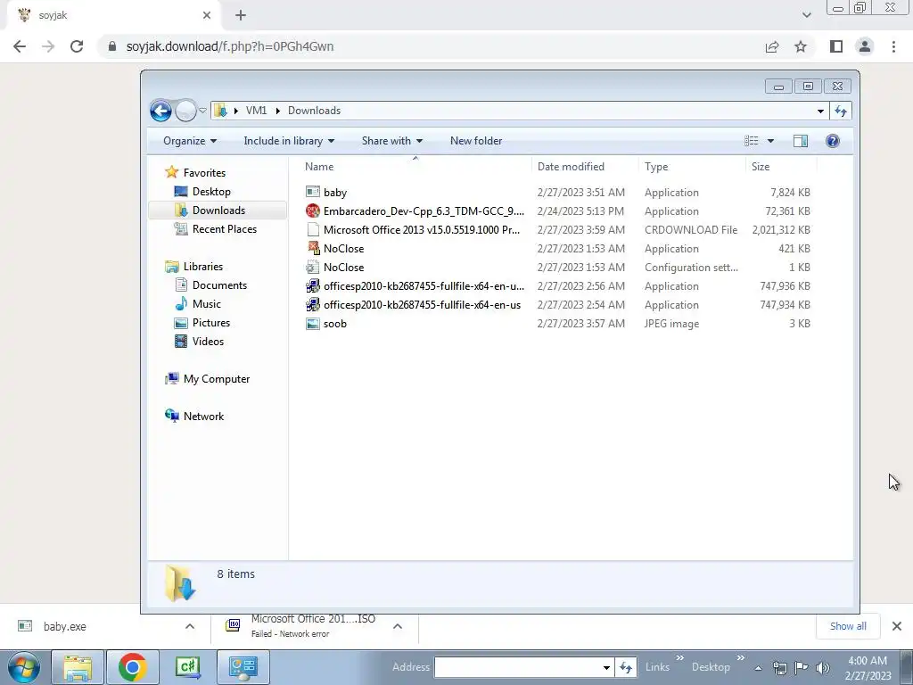This screenshot has height=685, width=913.
Task: Select the NoClose application icon
Action: (313, 248)
